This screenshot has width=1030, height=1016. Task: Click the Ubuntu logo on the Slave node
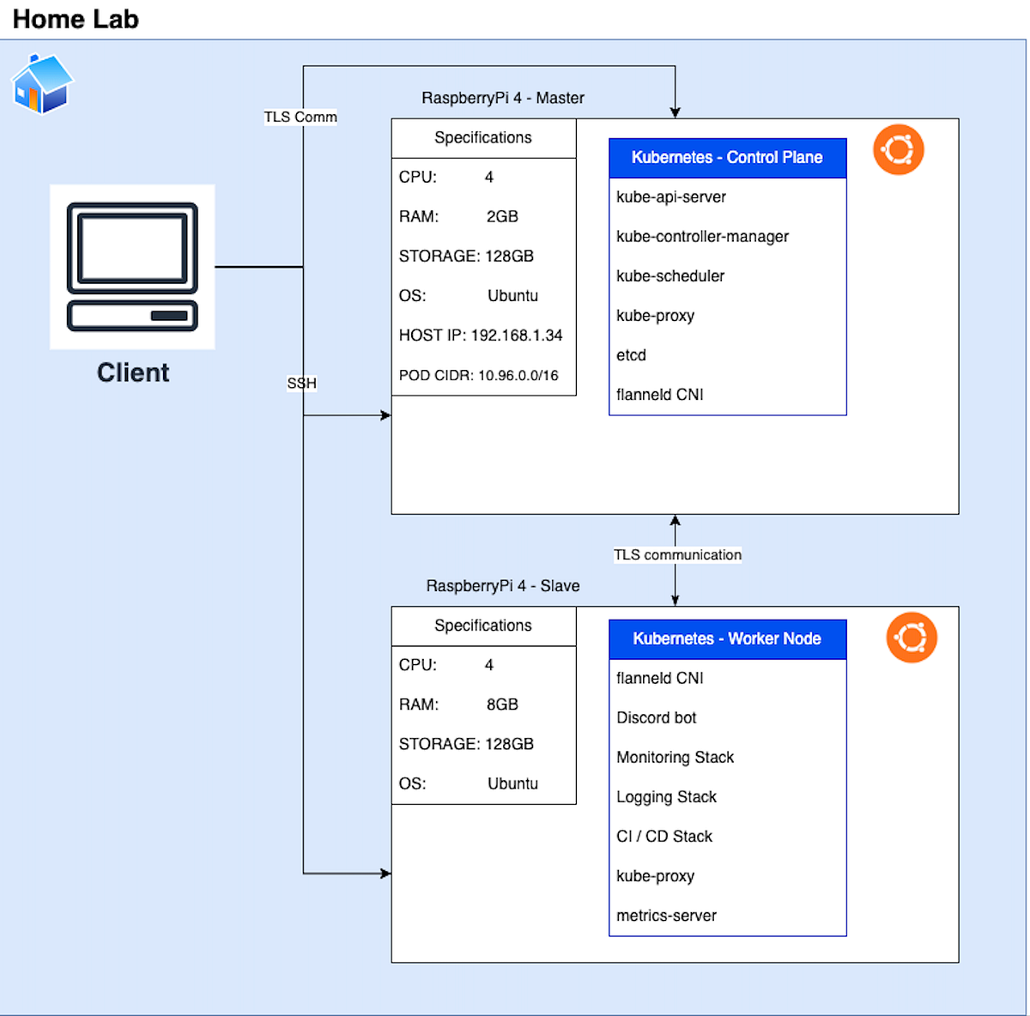point(912,637)
